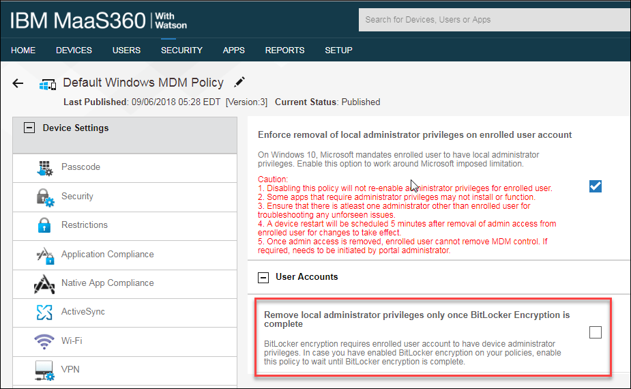Viewport: 631px width, 389px height.
Task: Enable BitLocker Encryption completion checkbox
Action: [595, 332]
